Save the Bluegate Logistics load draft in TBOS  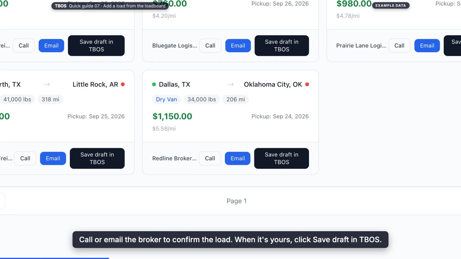point(282,46)
